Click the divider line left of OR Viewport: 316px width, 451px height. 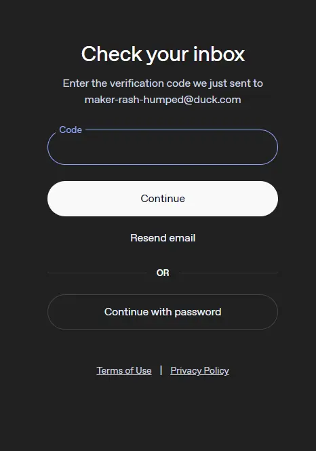[97, 273]
